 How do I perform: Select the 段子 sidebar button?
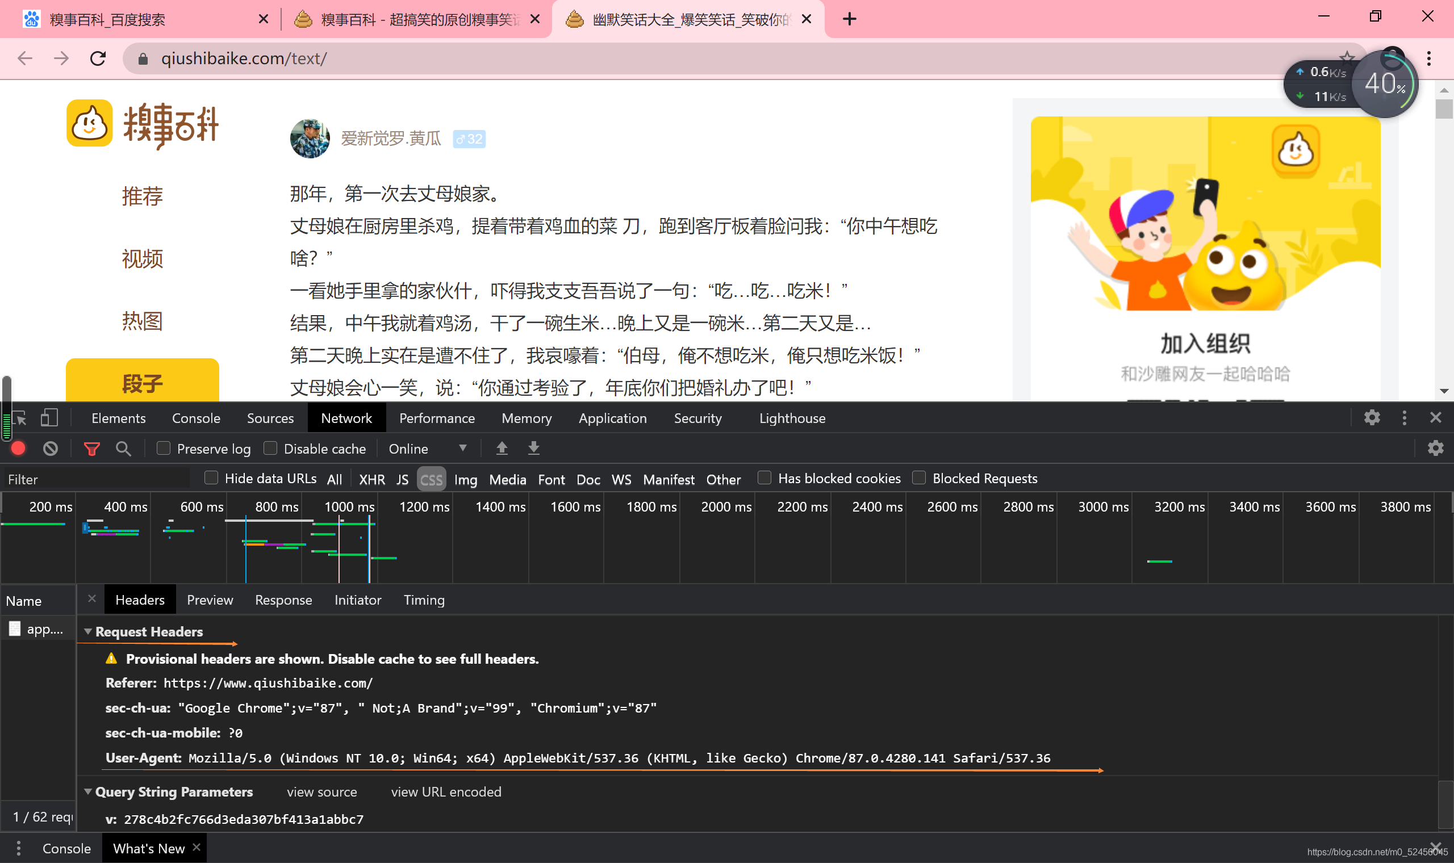143,381
